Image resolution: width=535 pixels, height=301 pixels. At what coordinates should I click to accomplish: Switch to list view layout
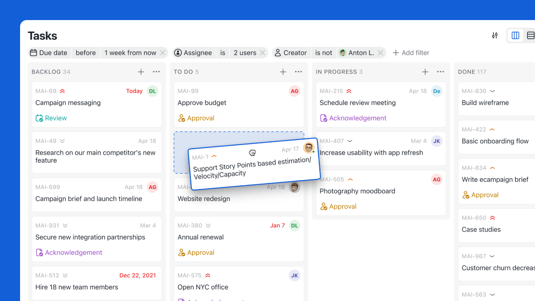pos(530,36)
